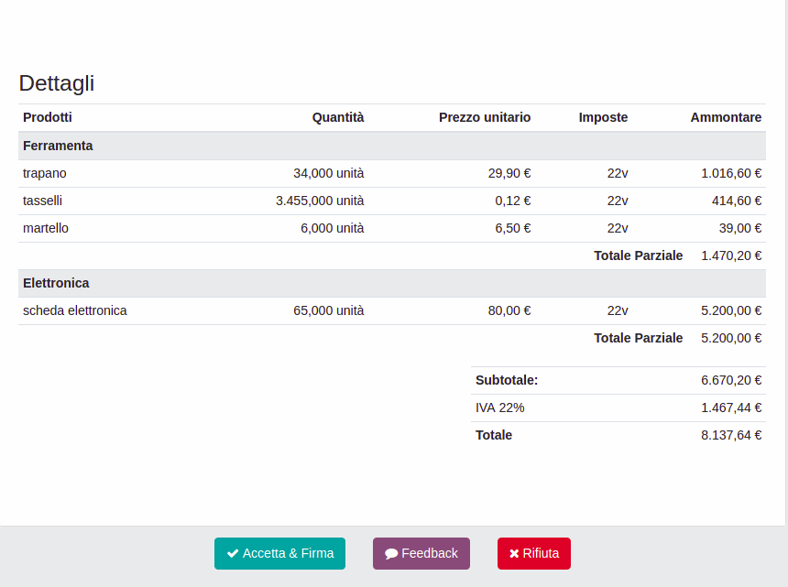Image resolution: width=788 pixels, height=587 pixels.
Task: Click the martello product name
Action: (46, 228)
